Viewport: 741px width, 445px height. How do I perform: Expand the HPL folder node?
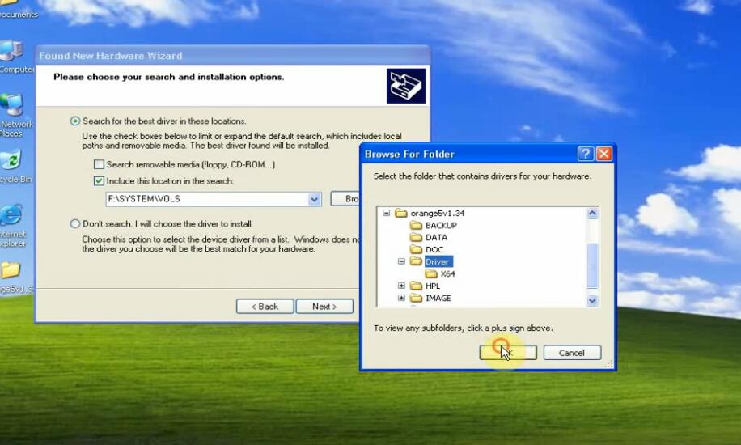click(x=401, y=286)
